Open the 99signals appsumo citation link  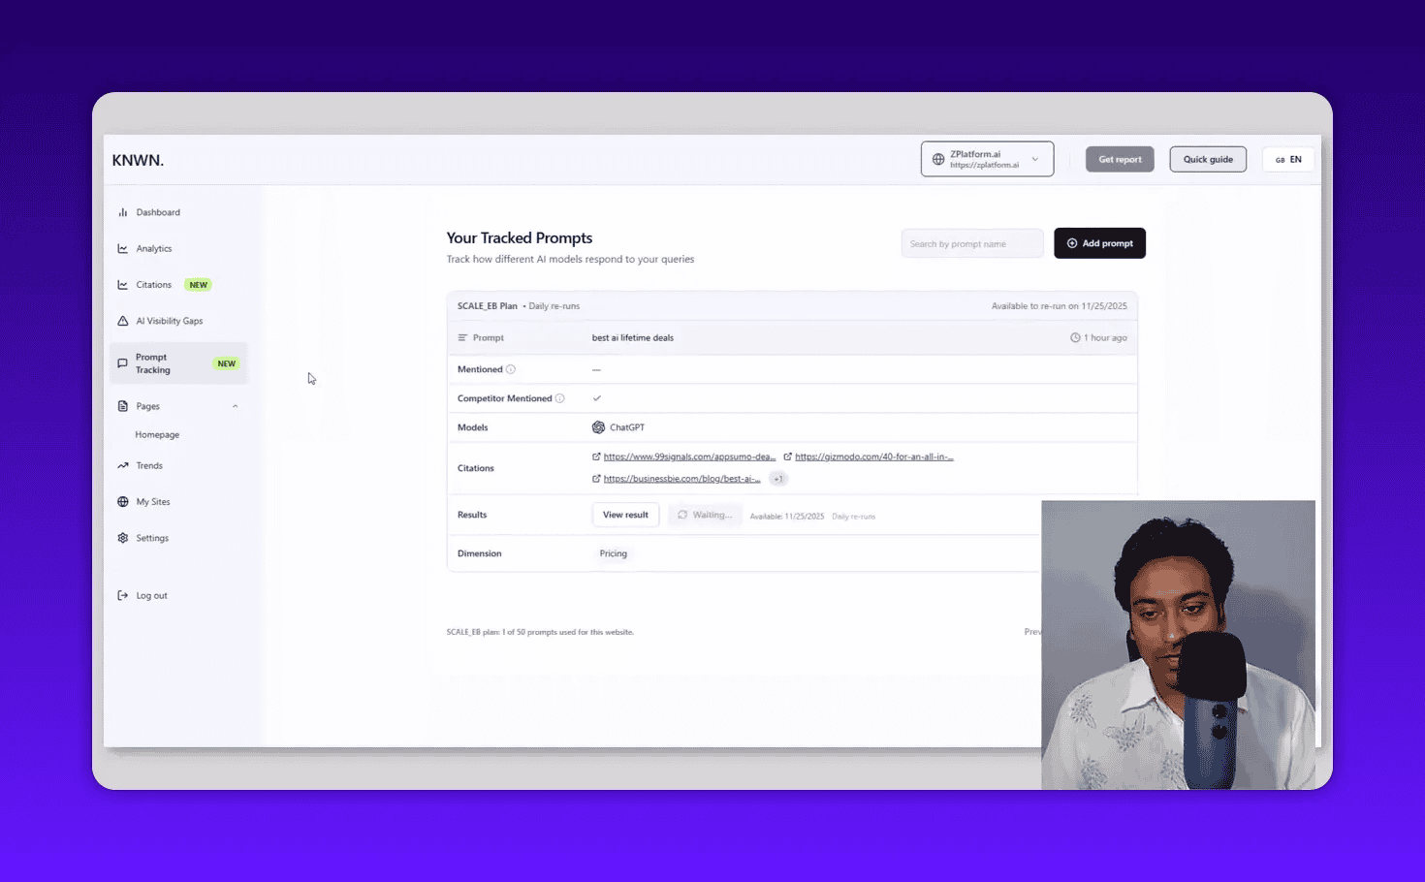click(688, 457)
